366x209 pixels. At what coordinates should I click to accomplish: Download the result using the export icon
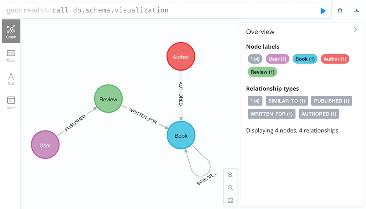(x=357, y=11)
